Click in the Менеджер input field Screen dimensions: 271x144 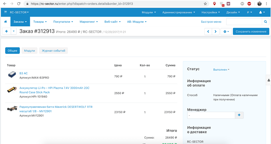click(211, 115)
